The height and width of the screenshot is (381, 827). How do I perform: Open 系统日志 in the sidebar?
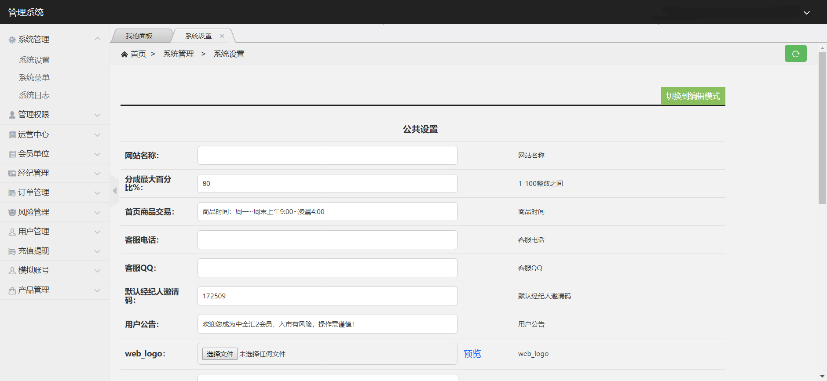tap(34, 95)
